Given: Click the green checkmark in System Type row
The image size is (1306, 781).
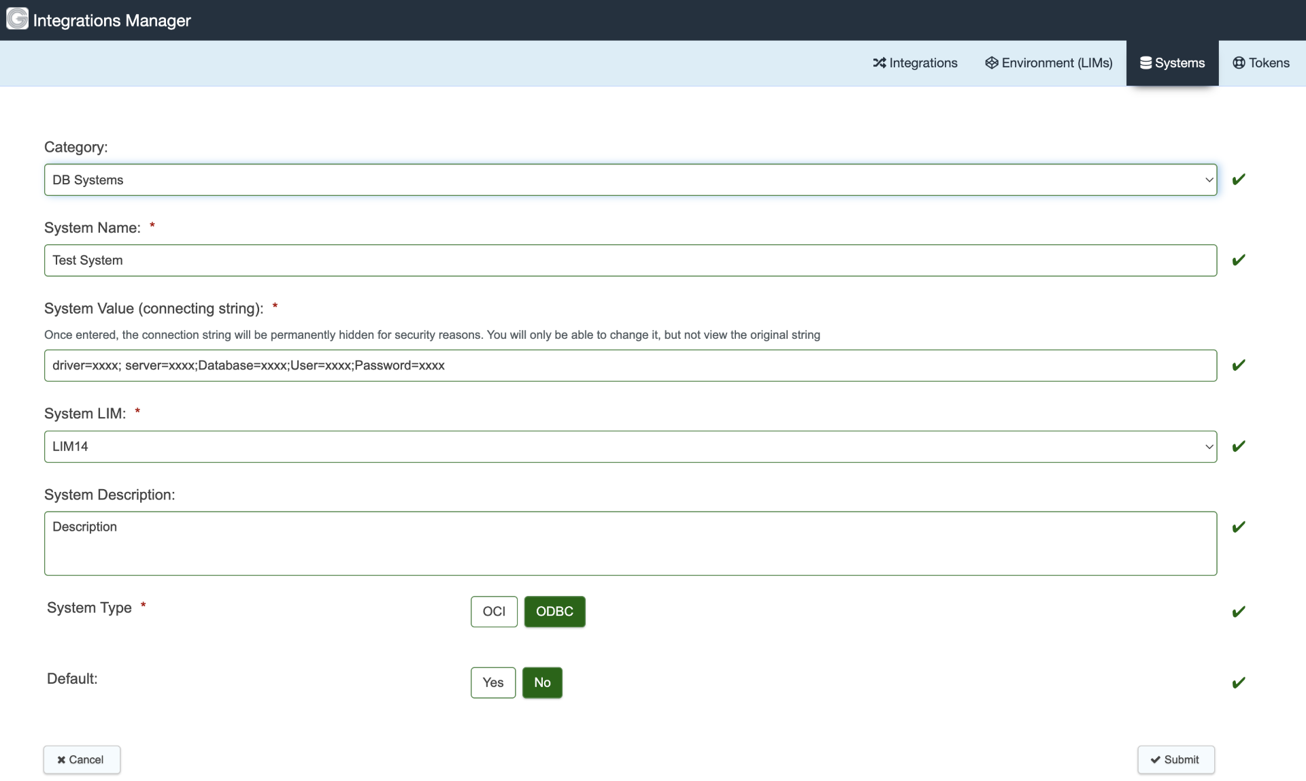Looking at the screenshot, I should tap(1239, 612).
